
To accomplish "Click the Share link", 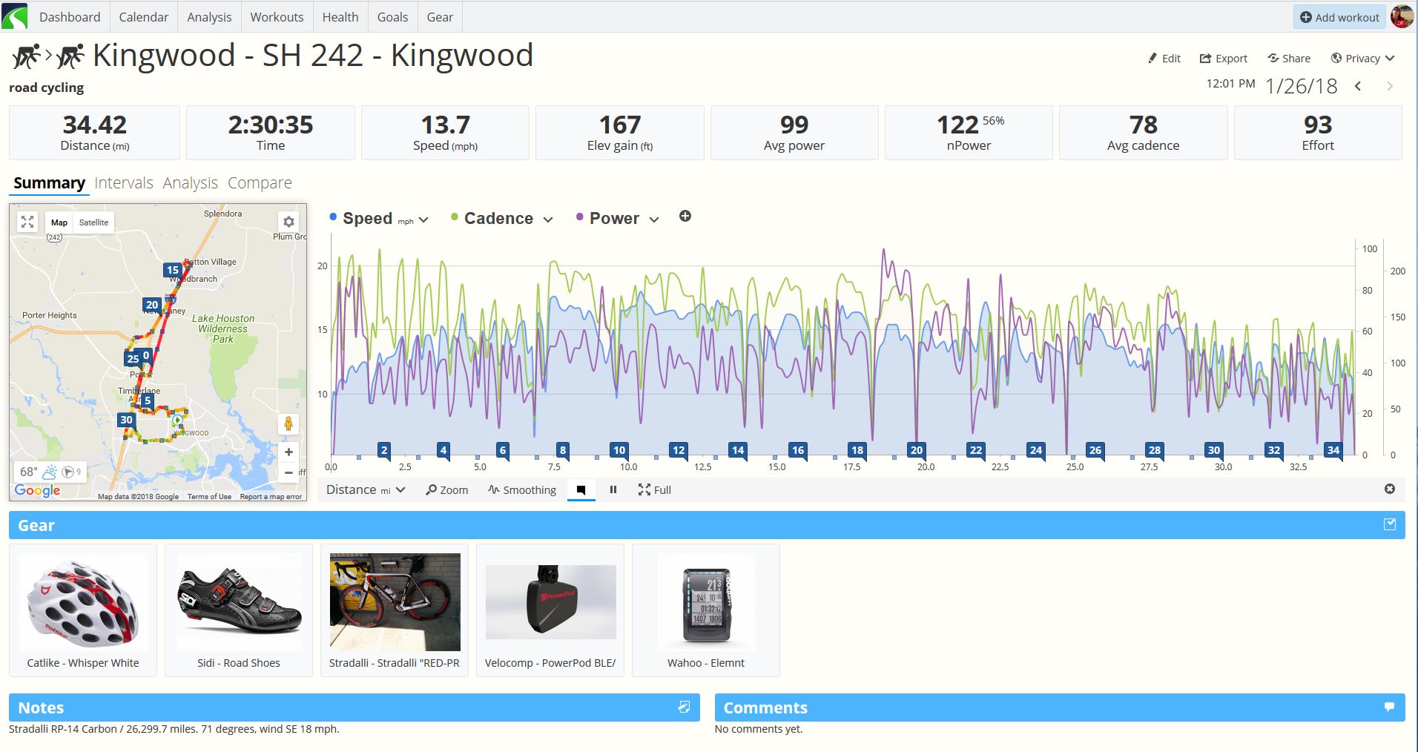I will tap(1289, 58).
